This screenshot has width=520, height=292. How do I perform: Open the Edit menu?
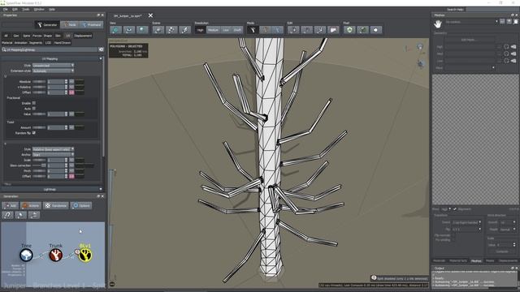(x=15, y=9)
